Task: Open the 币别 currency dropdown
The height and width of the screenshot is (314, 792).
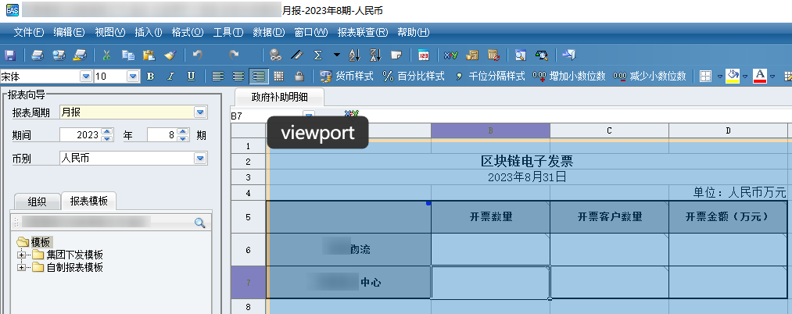Action: click(x=200, y=158)
